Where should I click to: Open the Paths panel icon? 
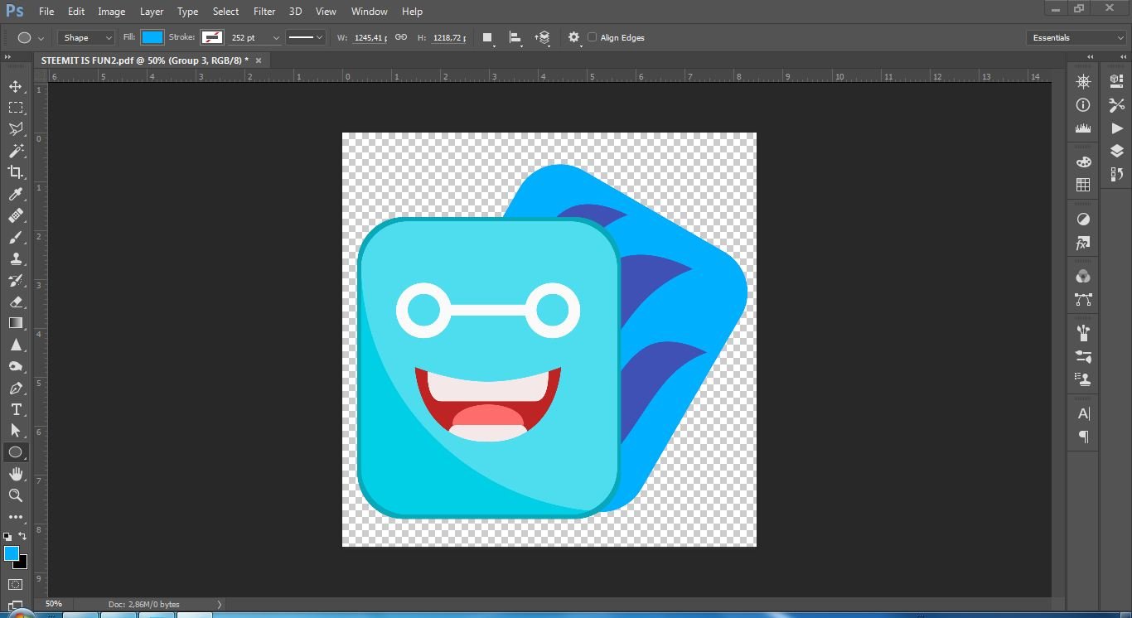pos(1083,299)
